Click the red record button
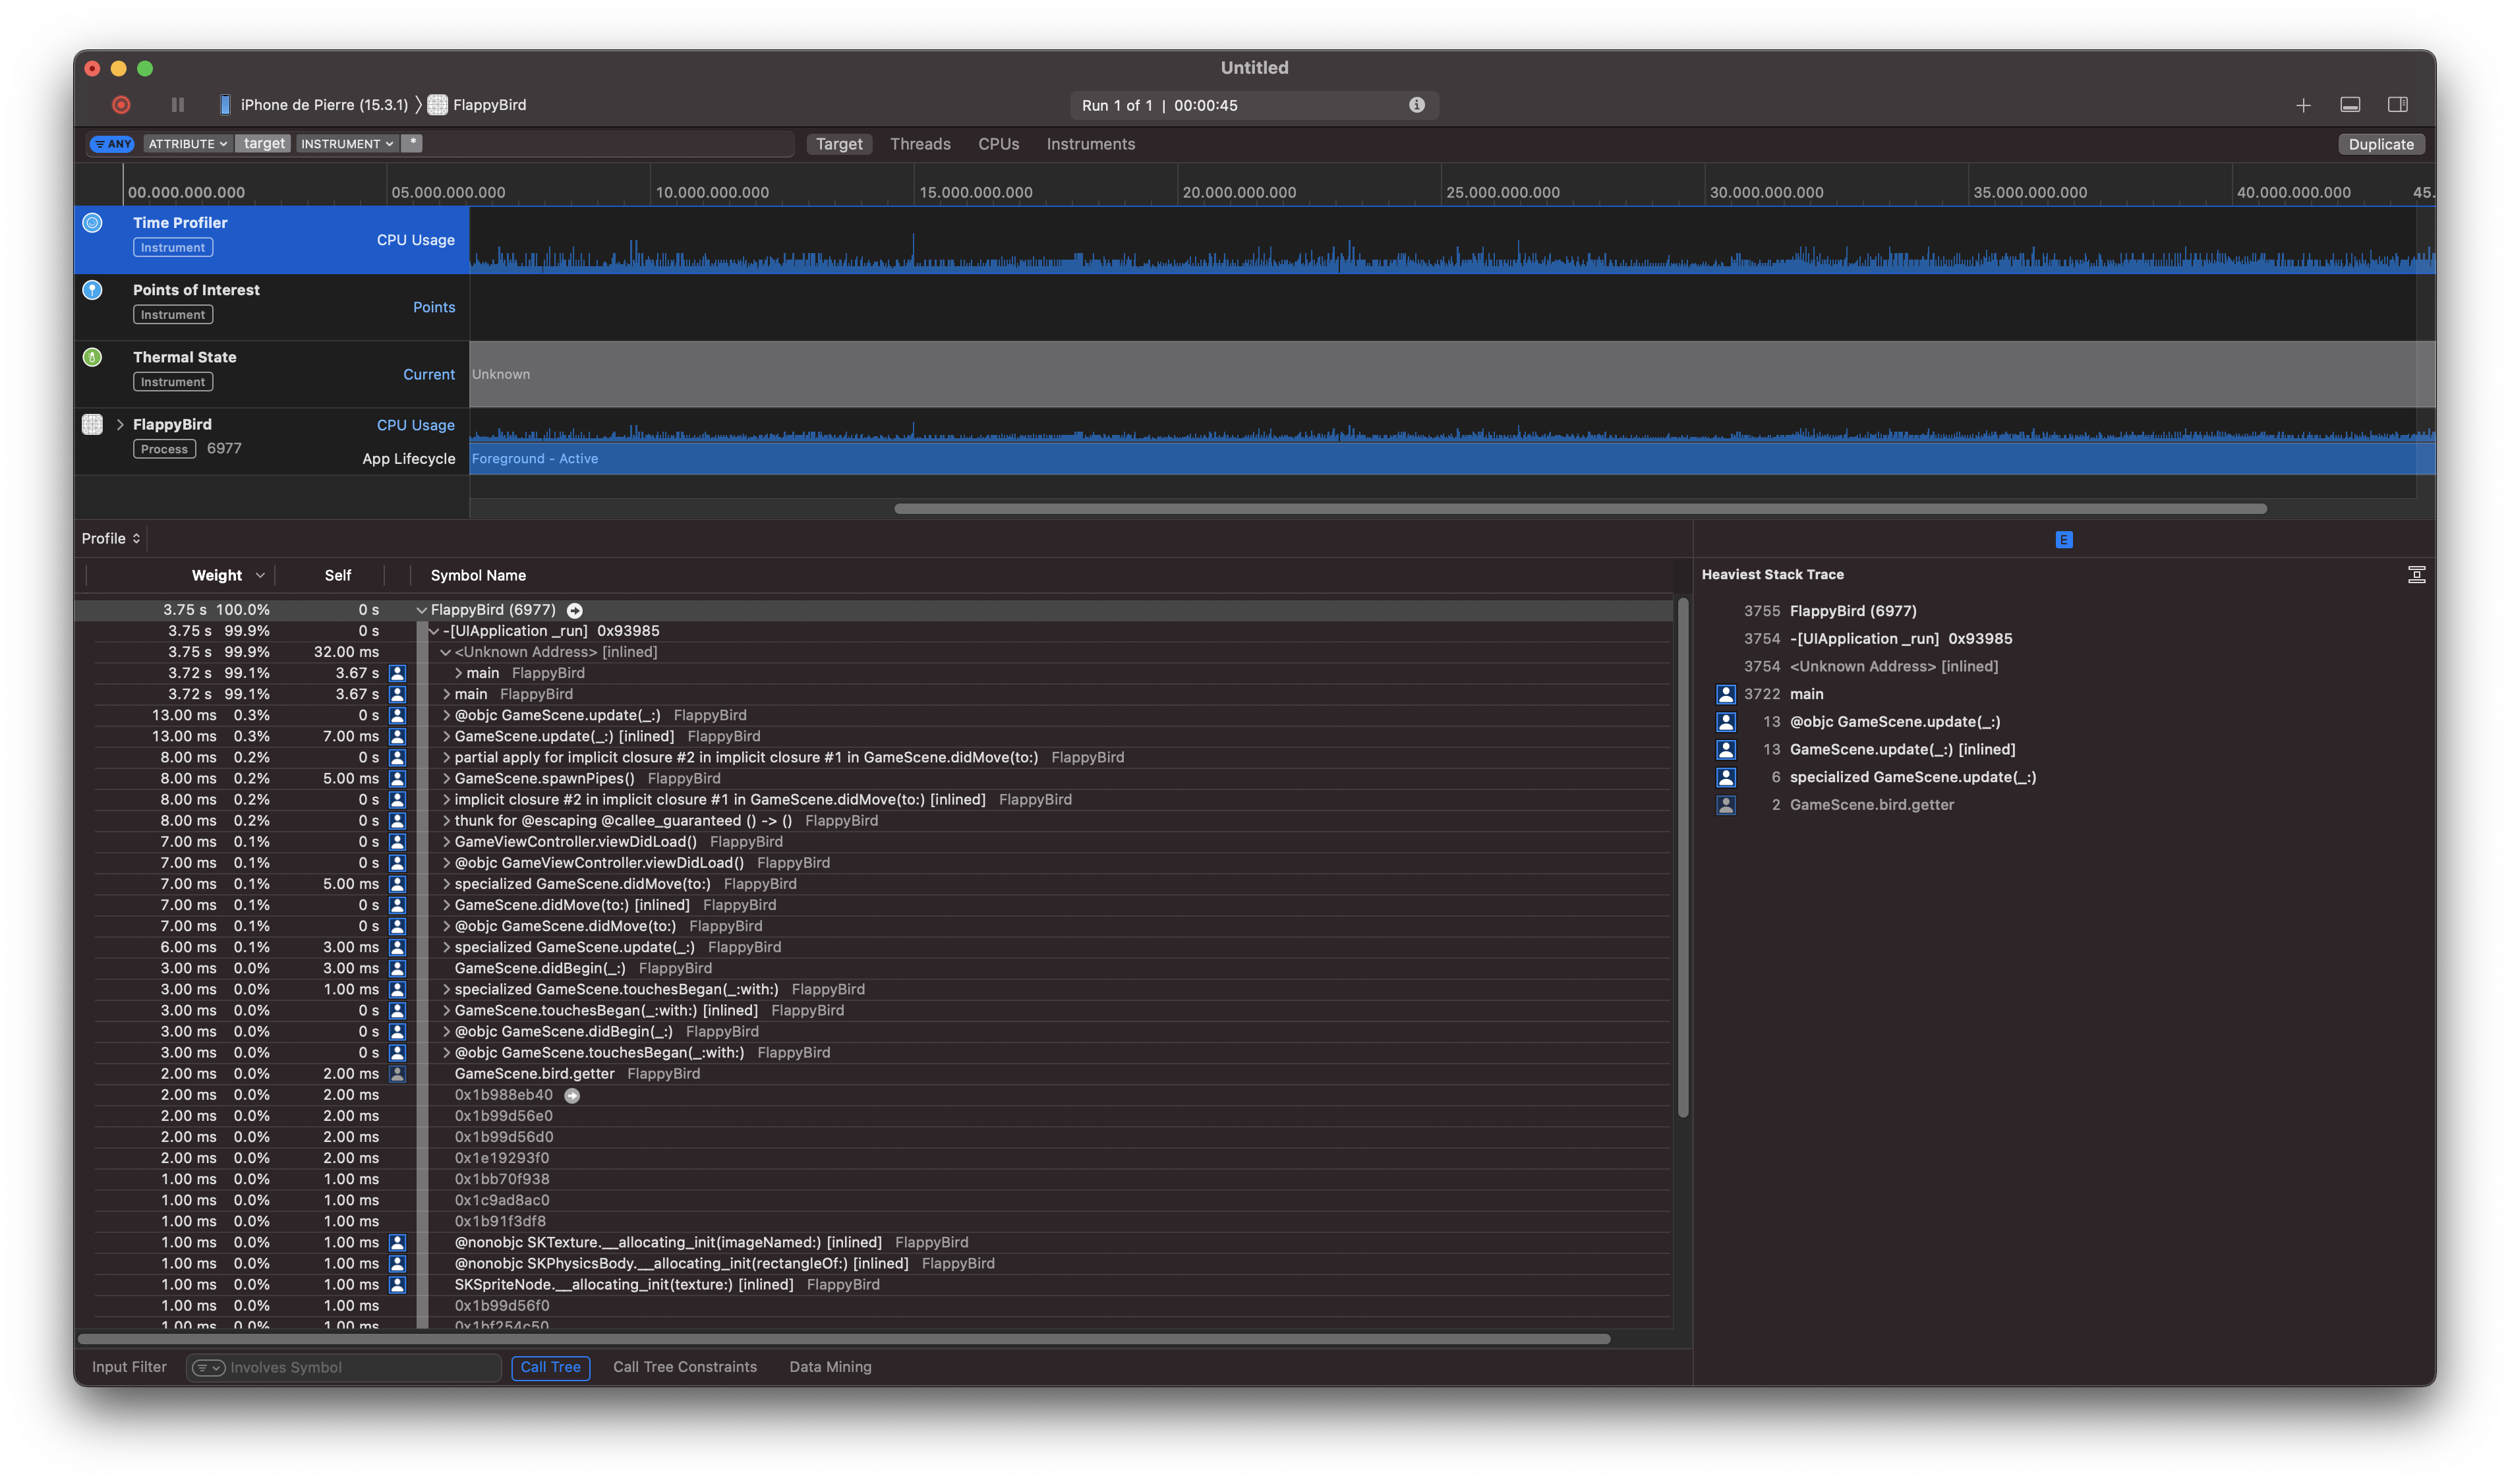This screenshot has width=2510, height=1484. pos(121,105)
